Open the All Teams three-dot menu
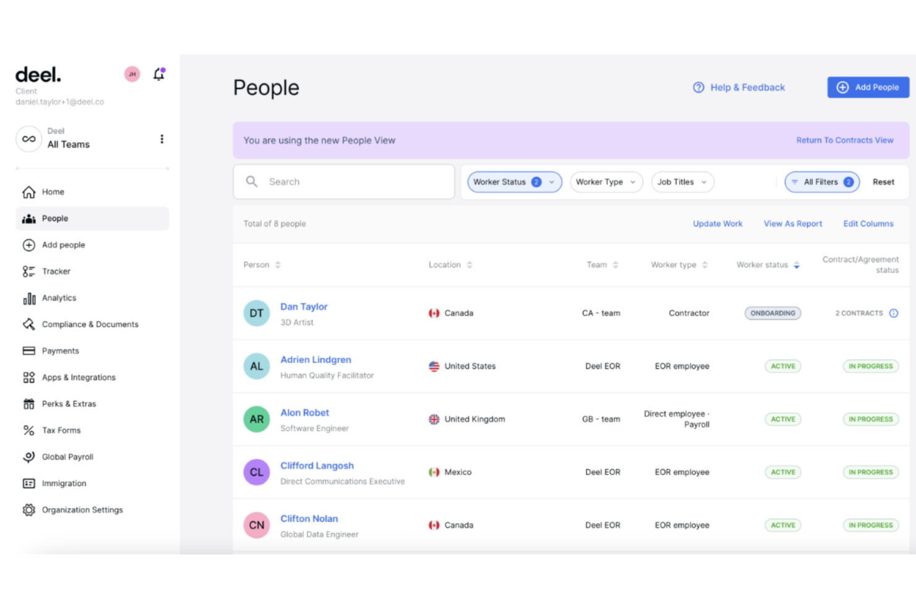 coord(162,139)
